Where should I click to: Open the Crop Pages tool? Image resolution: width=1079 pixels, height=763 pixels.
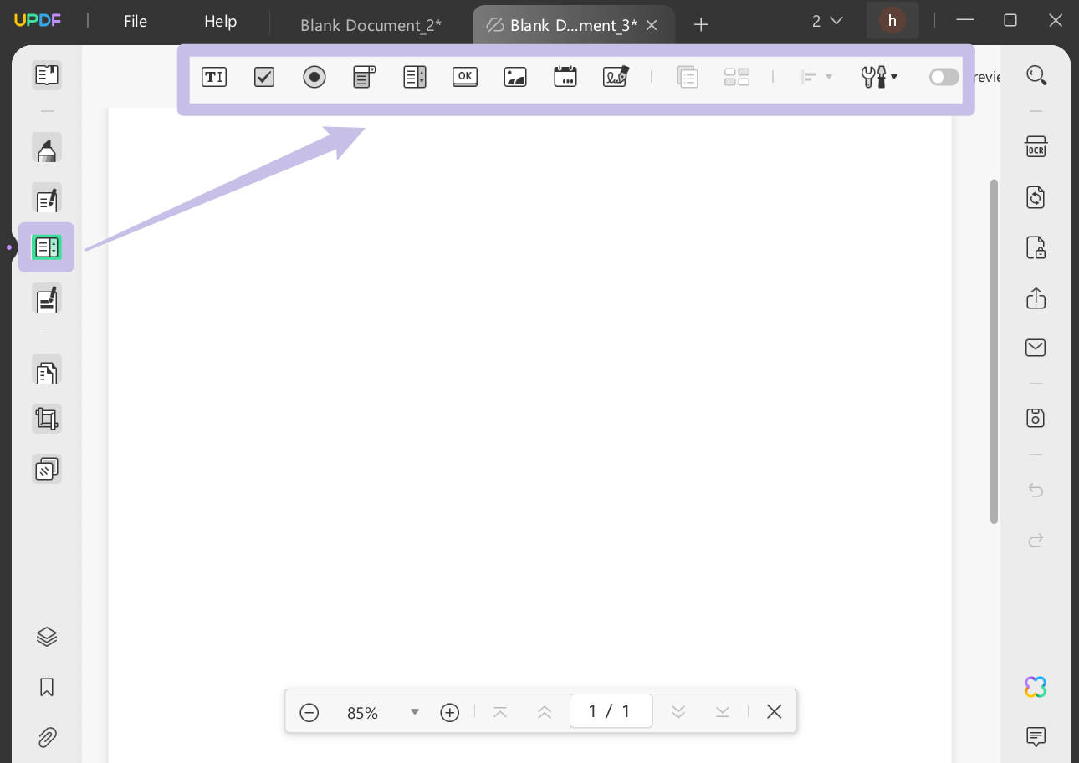46,419
